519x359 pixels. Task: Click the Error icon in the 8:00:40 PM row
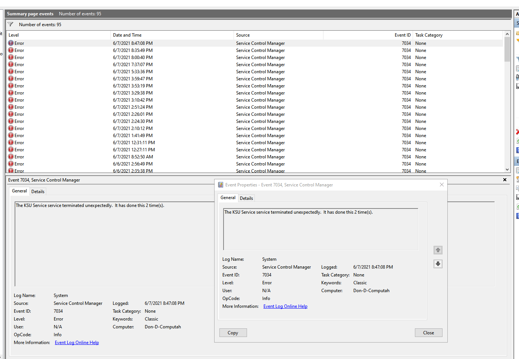(11, 57)
